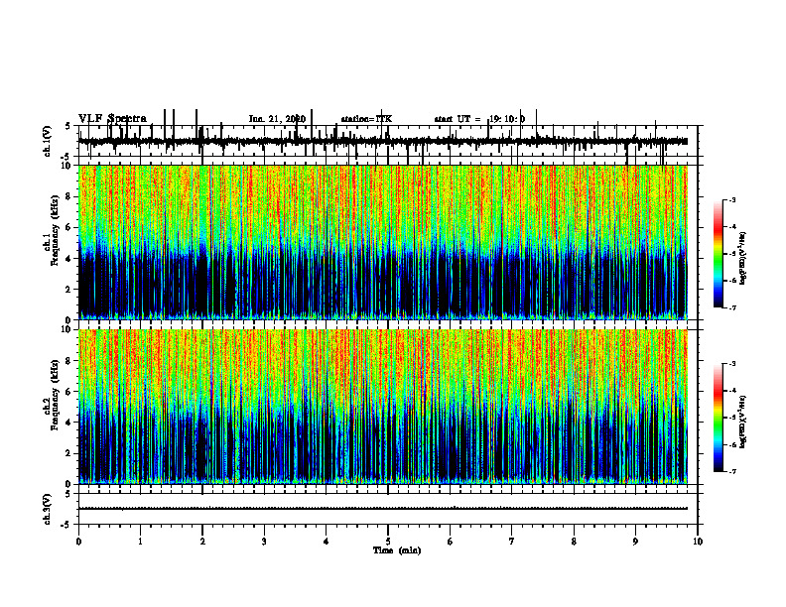
Task: Select the "start UT = 19:10:0" label
Action: [x=479, y=119]
